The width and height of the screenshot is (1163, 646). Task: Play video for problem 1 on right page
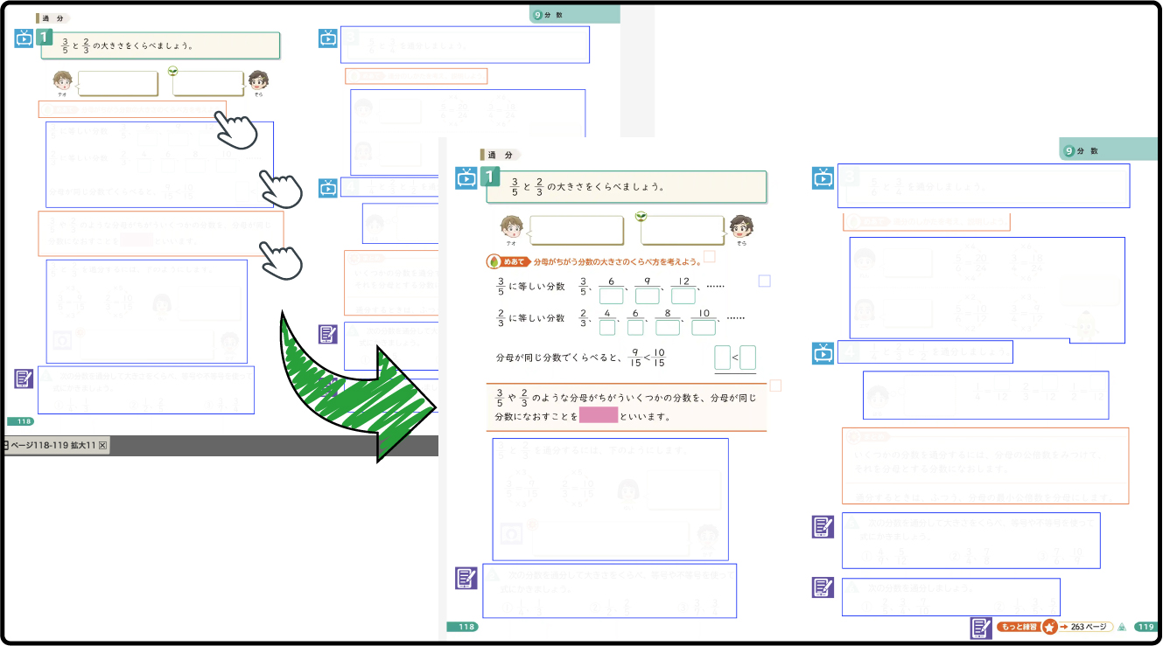[466, 178]
